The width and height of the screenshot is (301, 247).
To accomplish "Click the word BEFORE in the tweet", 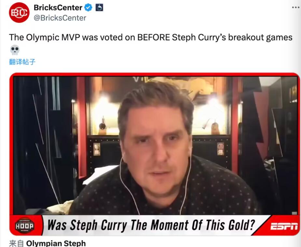I will tap(154, 37).
